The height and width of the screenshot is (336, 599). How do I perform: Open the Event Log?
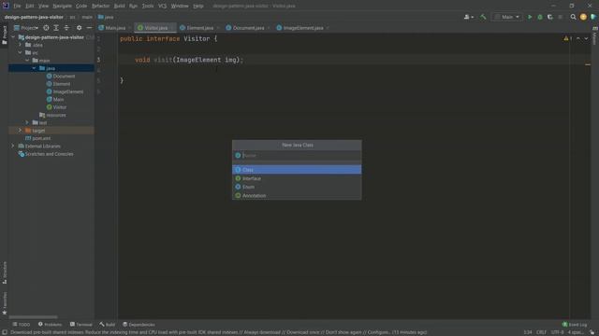pos(575,325)
